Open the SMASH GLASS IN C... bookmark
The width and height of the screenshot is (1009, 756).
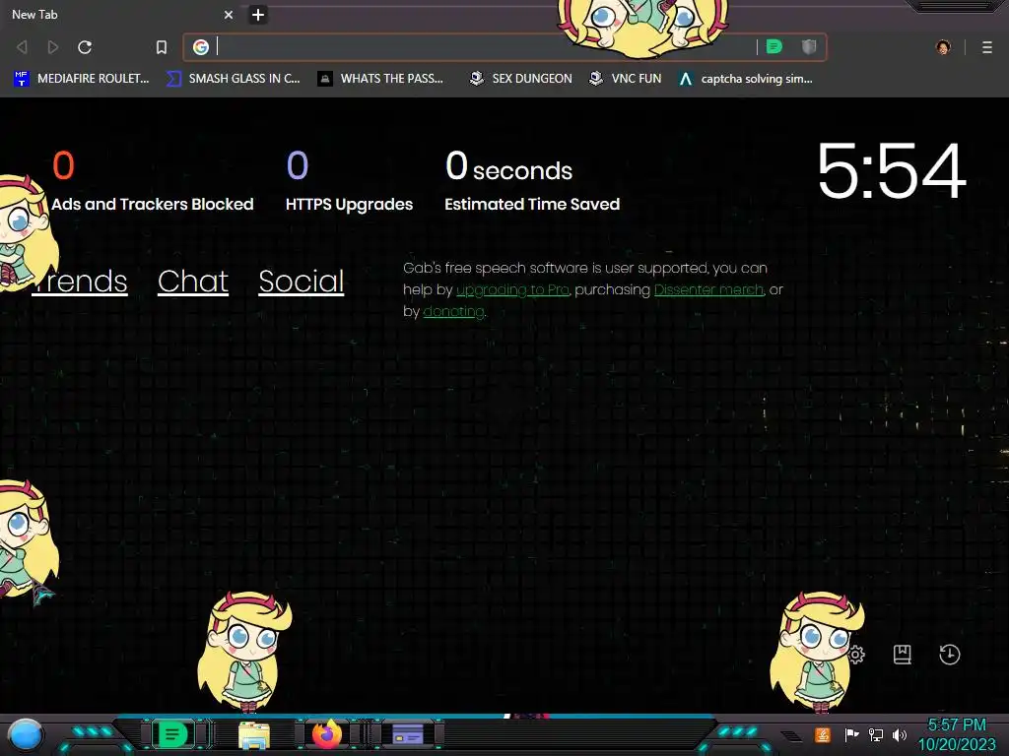pos(233,79)
